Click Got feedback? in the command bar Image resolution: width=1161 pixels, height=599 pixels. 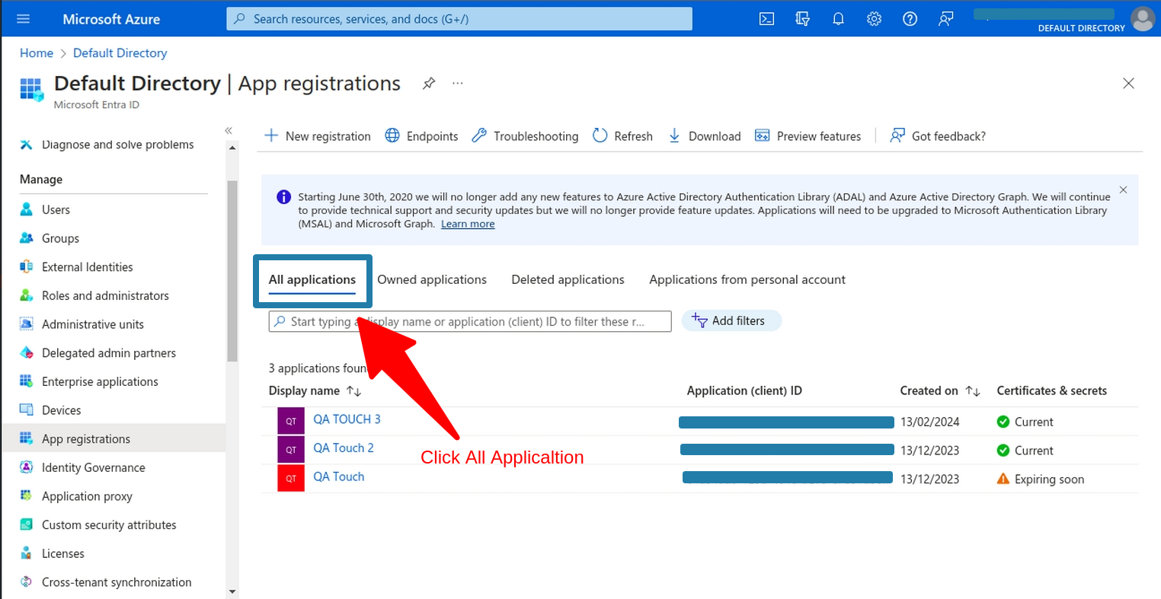[938, 136]
